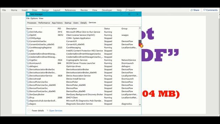Switch to the Startup tab

68,23
